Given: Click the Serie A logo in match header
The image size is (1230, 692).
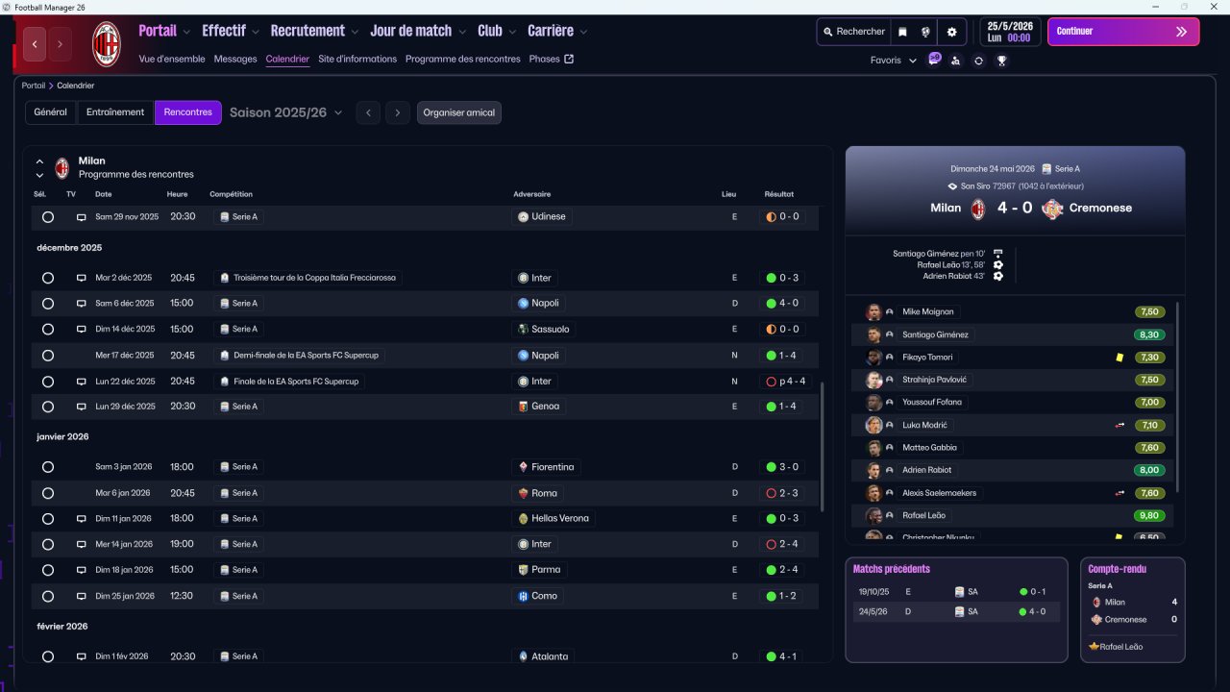Looking at the screenshot, I should (1046, 169).
